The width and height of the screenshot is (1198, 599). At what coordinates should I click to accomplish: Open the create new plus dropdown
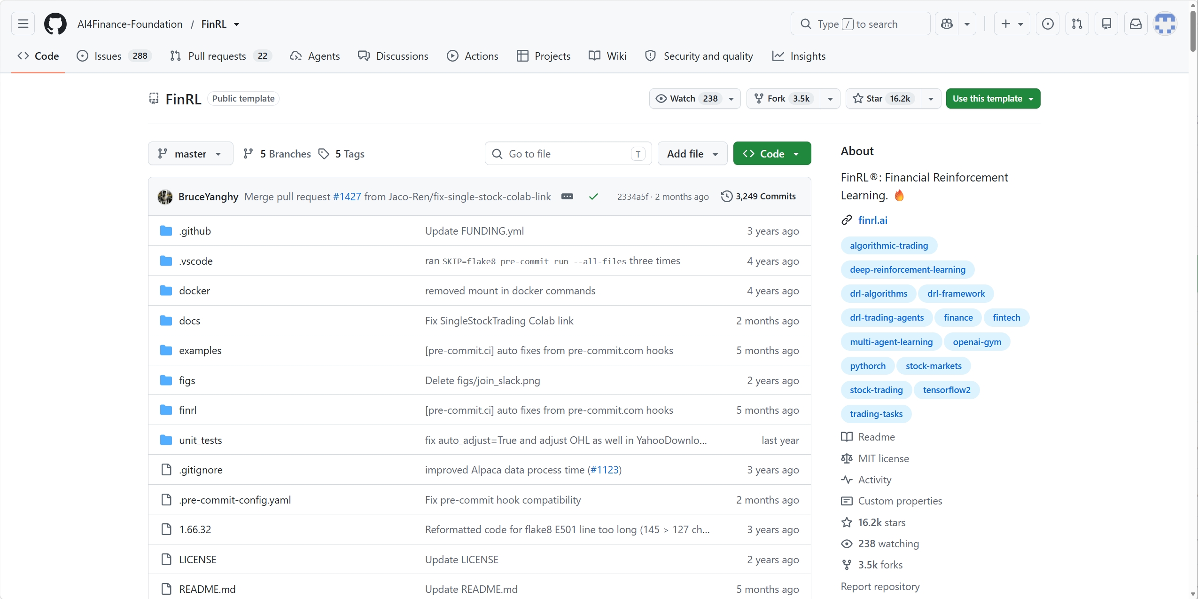tap(1011, 24)
